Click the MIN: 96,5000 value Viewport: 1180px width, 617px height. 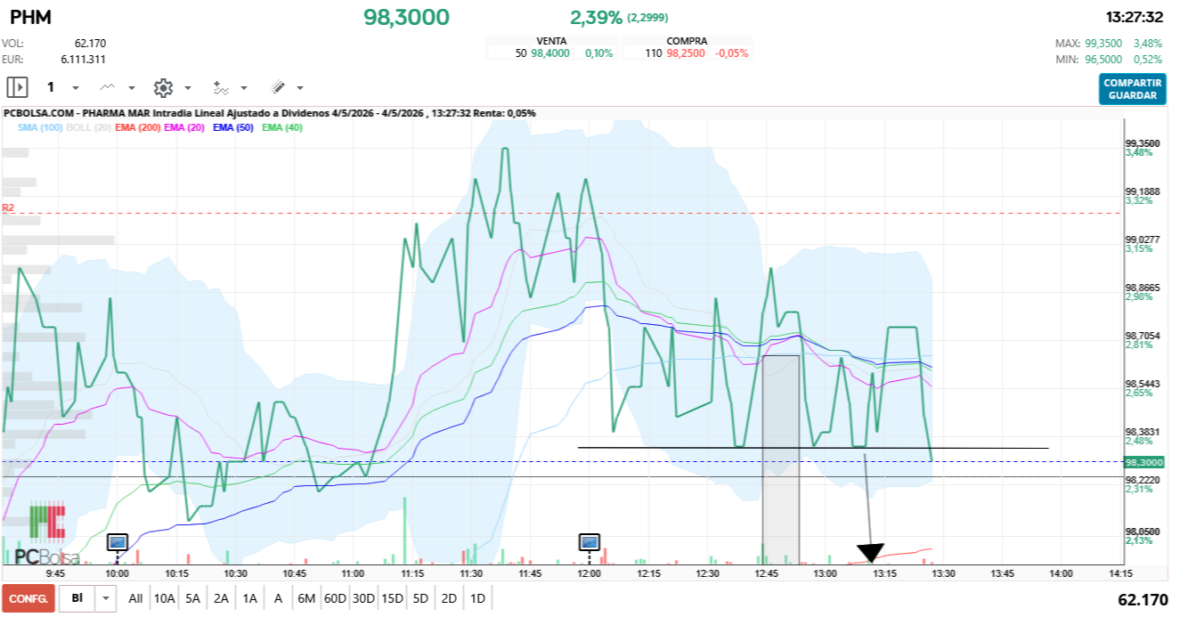pos(1104,60)
